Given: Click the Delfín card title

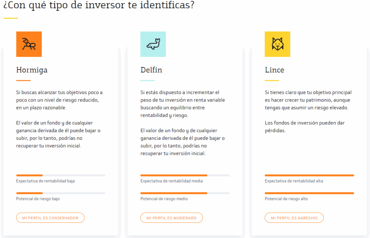Looking at the screenshot, I should [x=151, y=70].
